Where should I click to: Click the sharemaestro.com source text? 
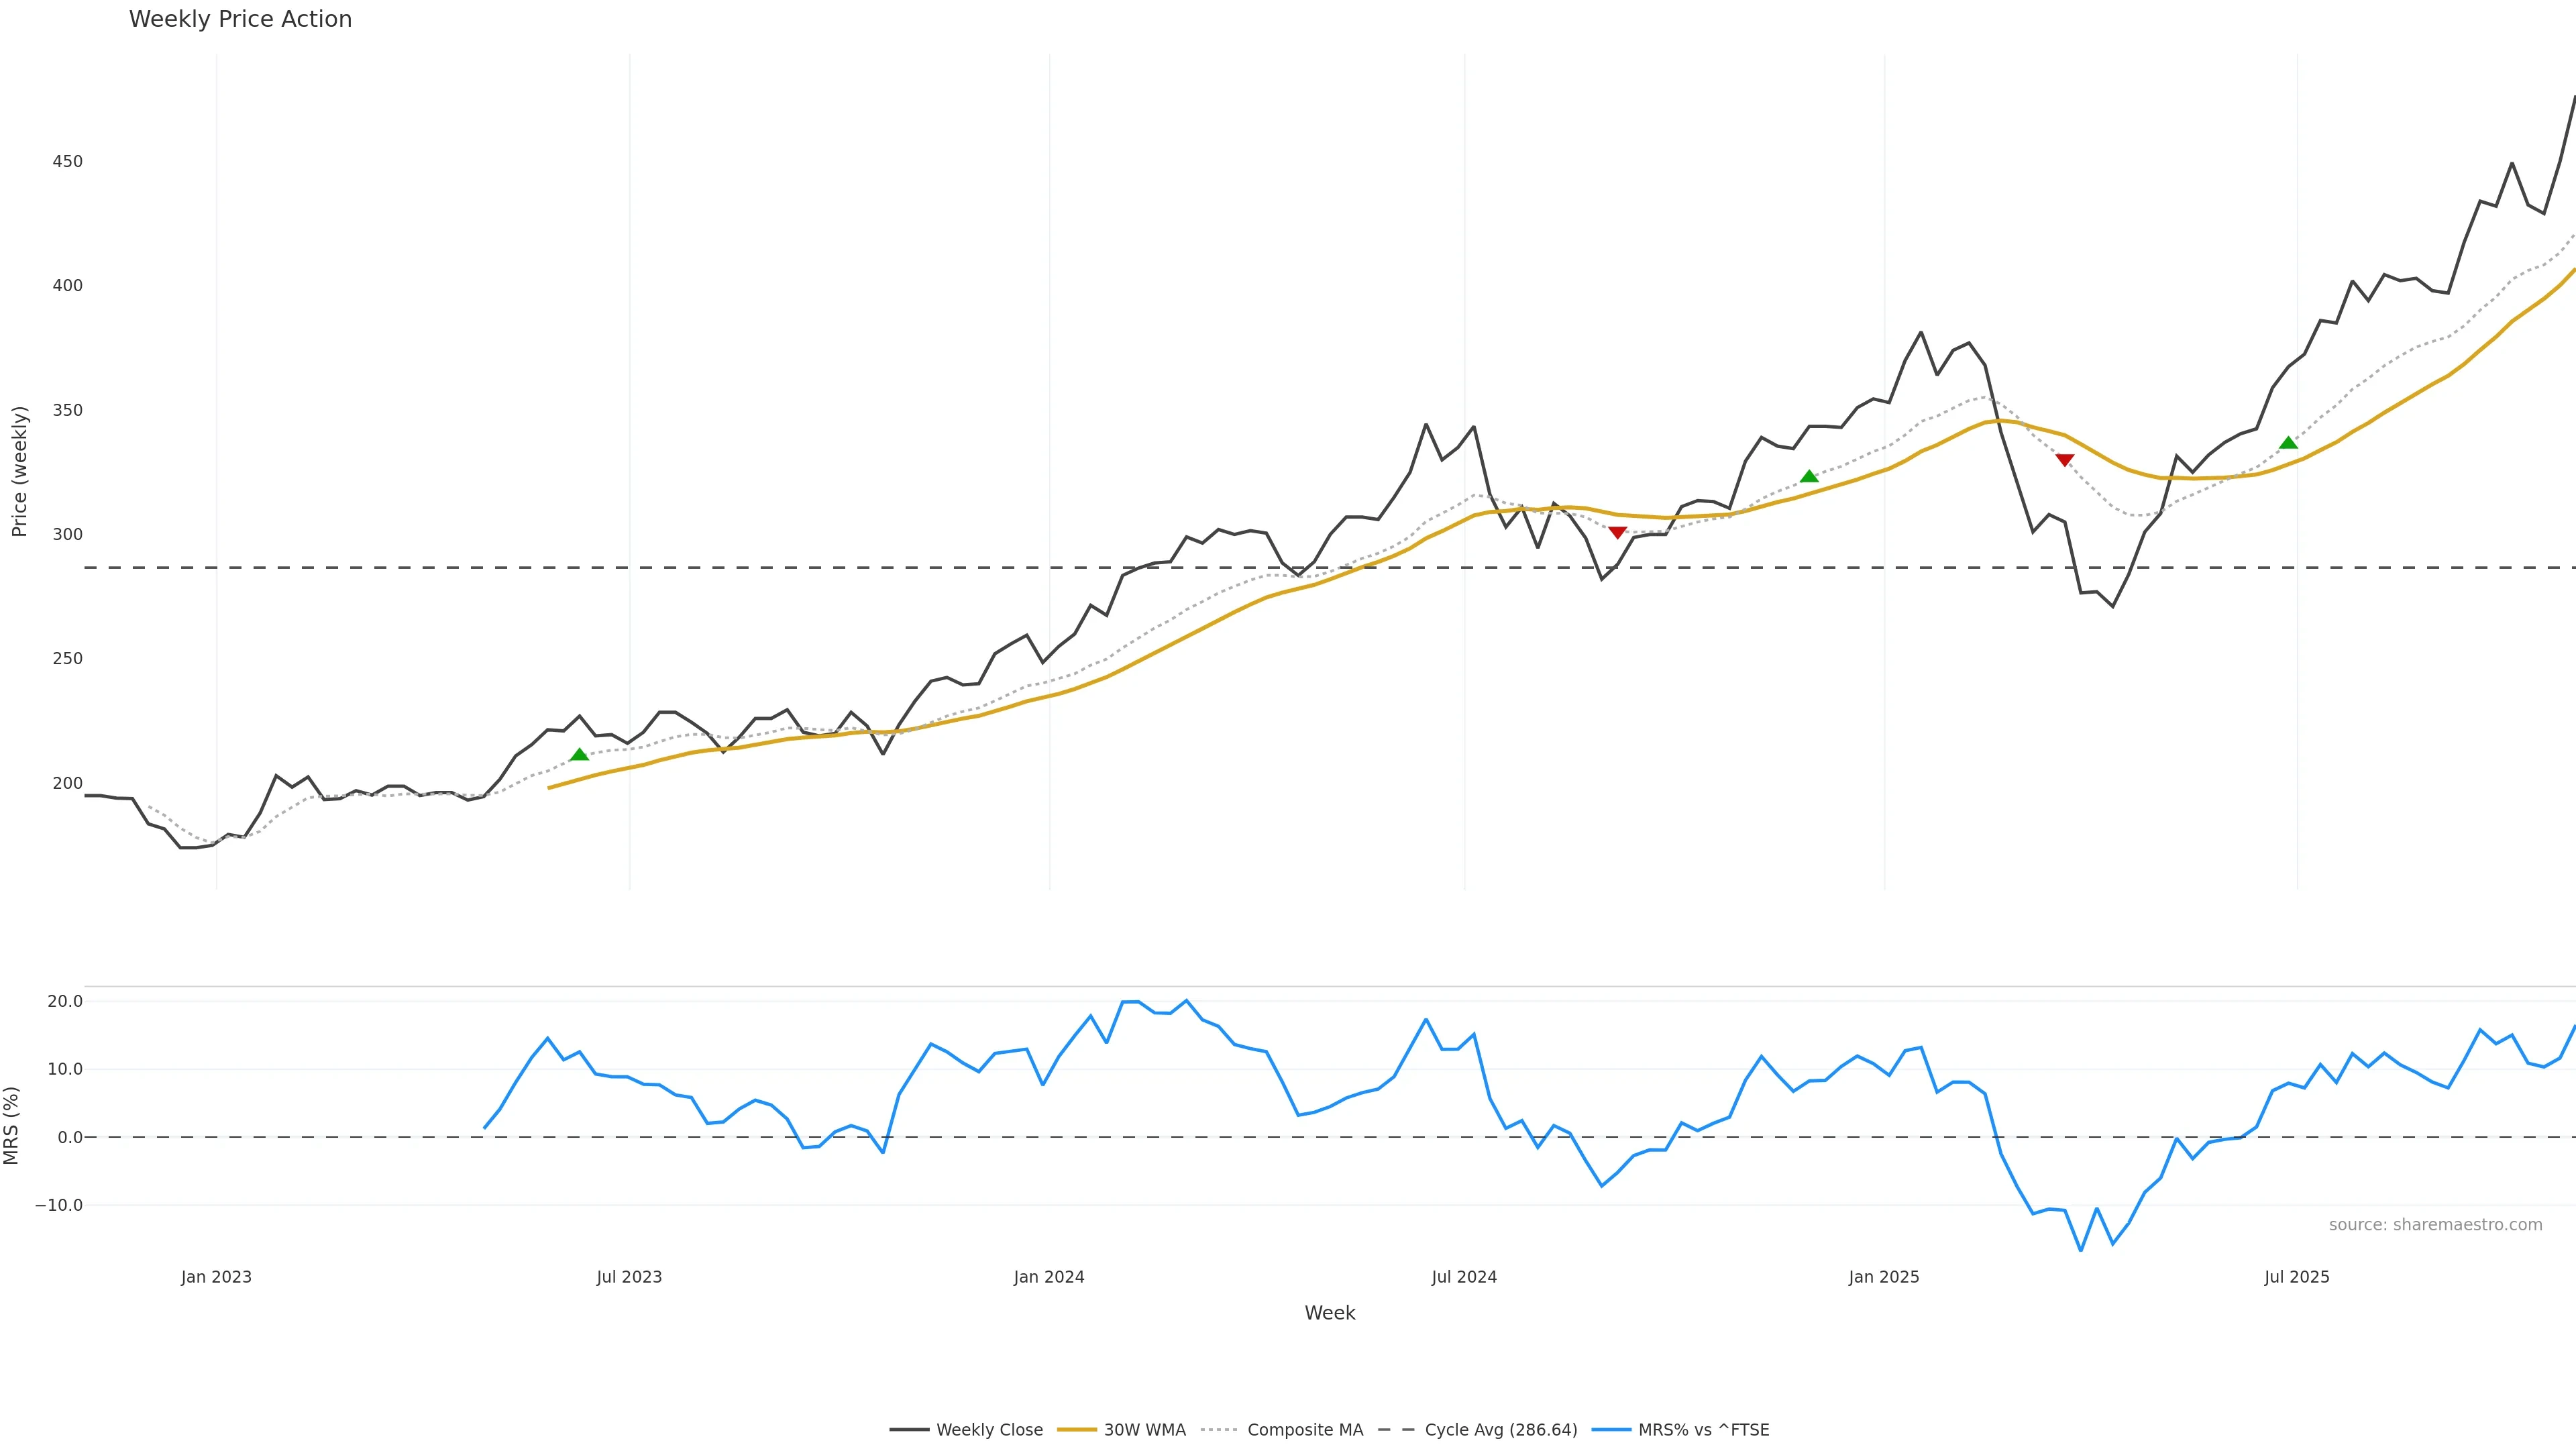(x=2435, y=1225)
